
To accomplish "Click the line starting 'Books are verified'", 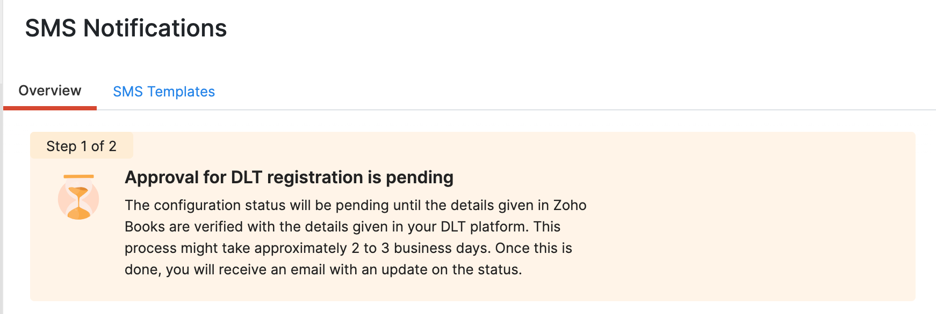I will 342,227.
